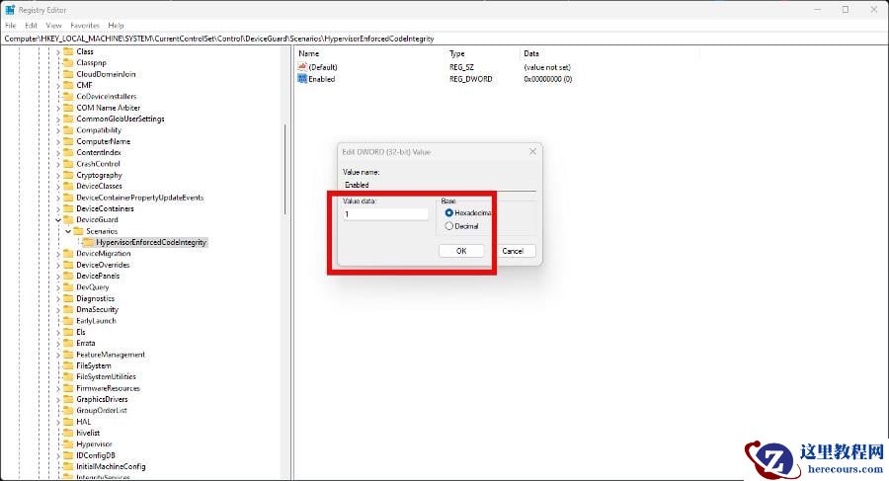
Task: Click the Value name field showing Enabled
Action: click(439, 185)
